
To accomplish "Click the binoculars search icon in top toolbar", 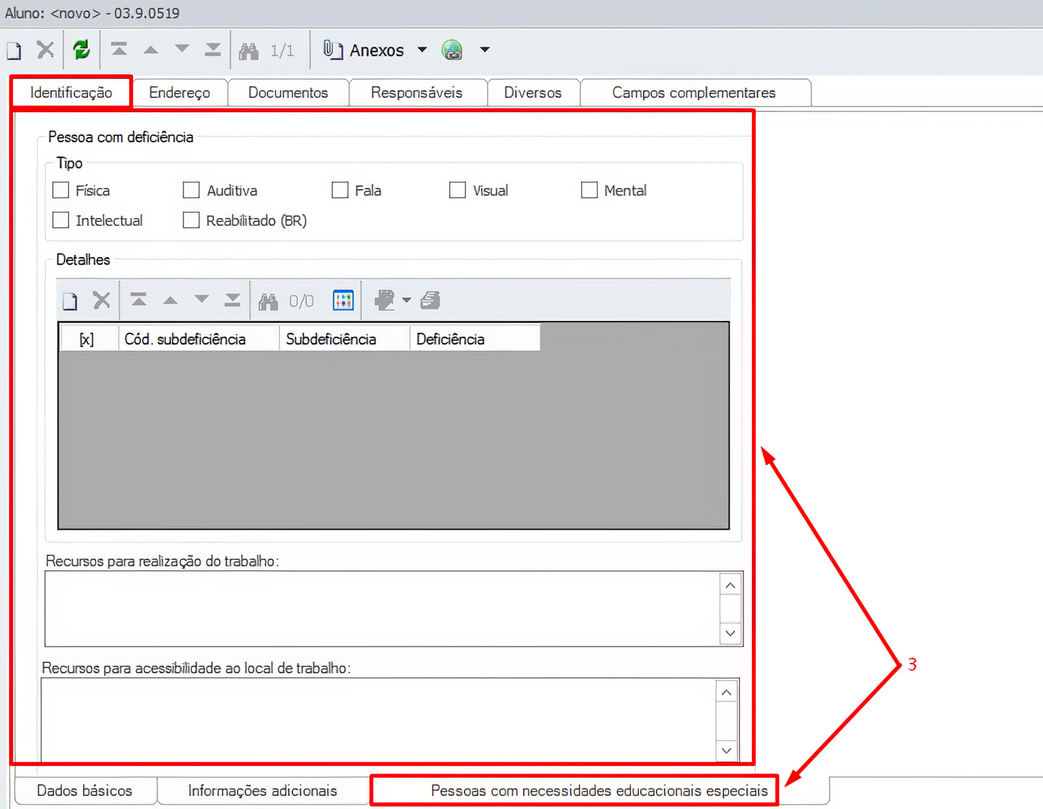I will point(249,50).
